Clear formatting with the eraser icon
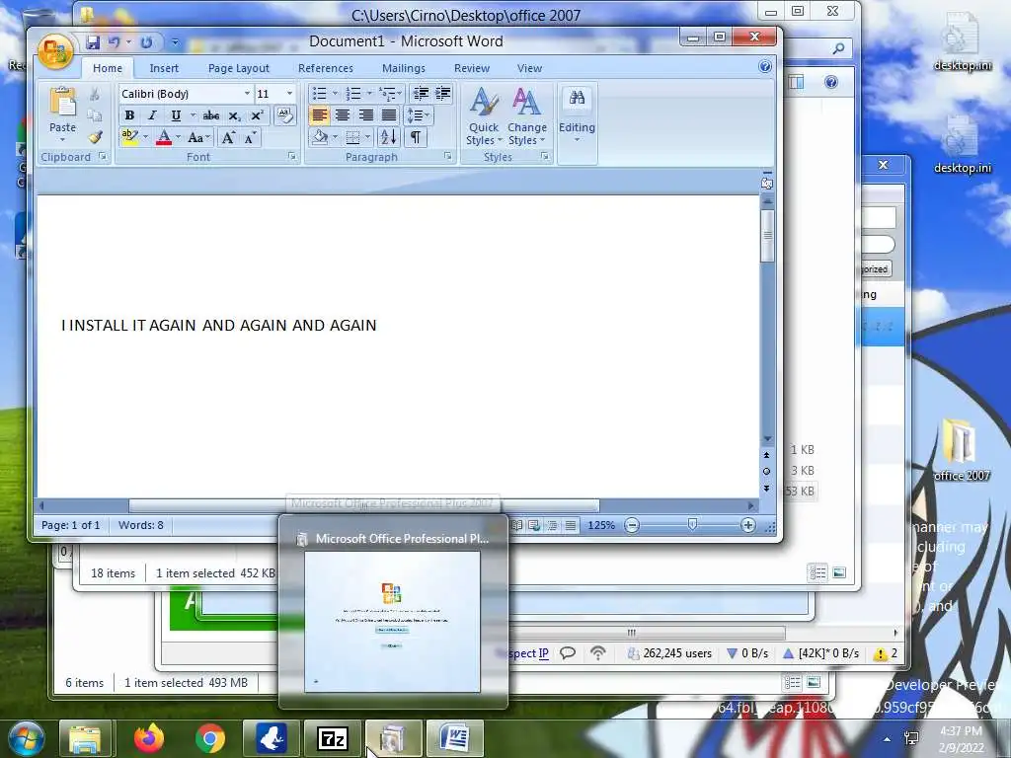The image size is (1011, 758). pyautogui.click(x=285, y=115)
